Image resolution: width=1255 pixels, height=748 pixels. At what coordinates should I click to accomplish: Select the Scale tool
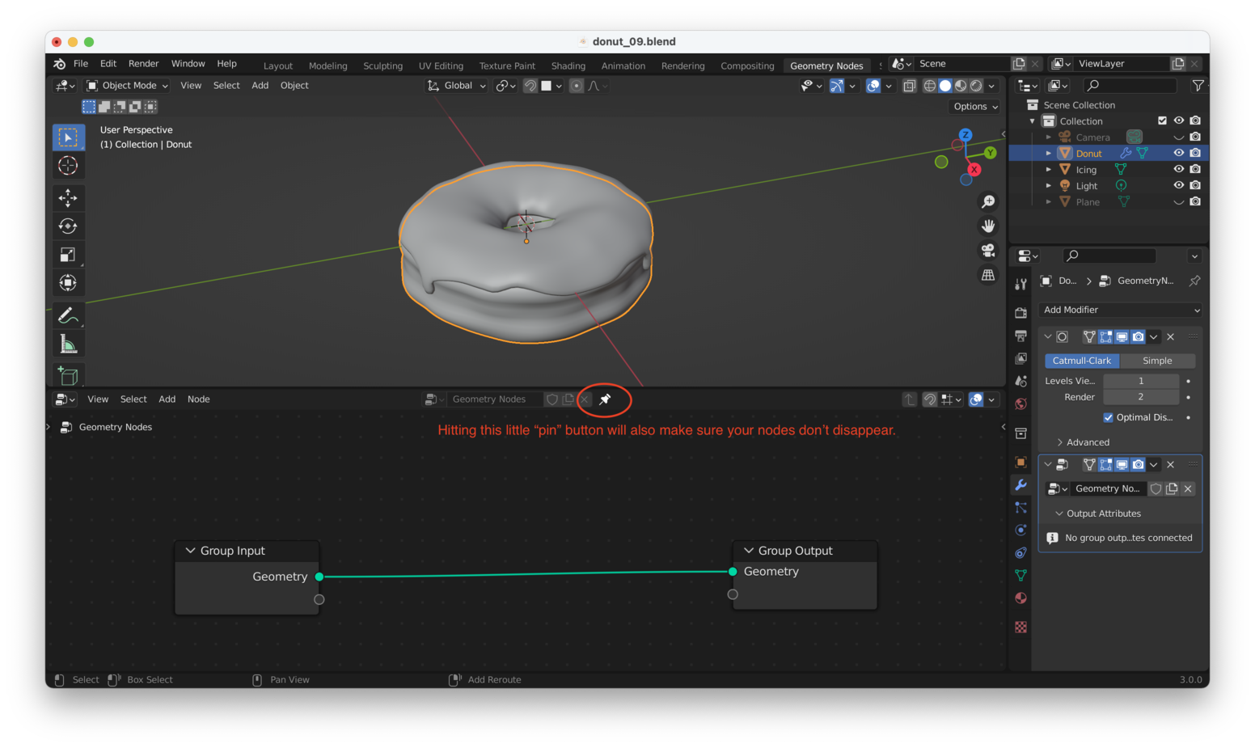click(68, 255)
